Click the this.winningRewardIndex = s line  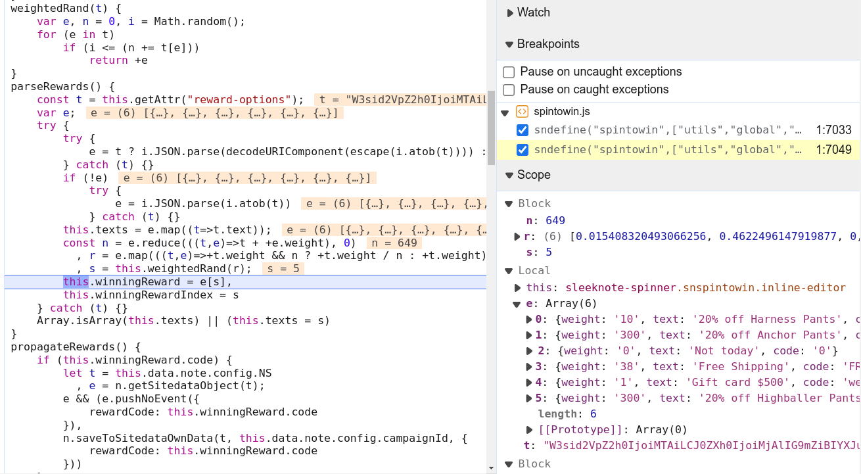pos(151,295)
